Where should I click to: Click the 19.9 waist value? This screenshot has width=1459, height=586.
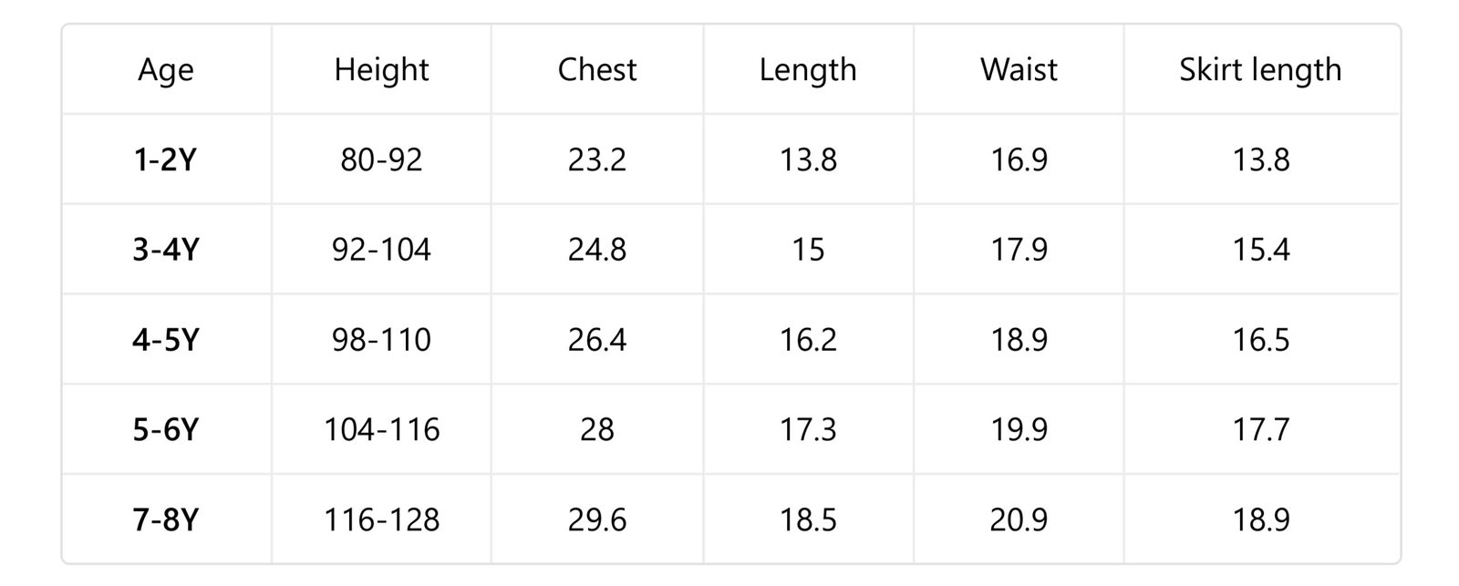tap(1019, 429)
